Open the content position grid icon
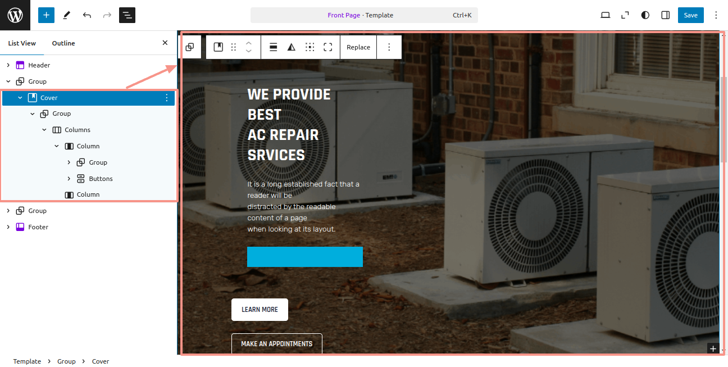 (310, 47)
